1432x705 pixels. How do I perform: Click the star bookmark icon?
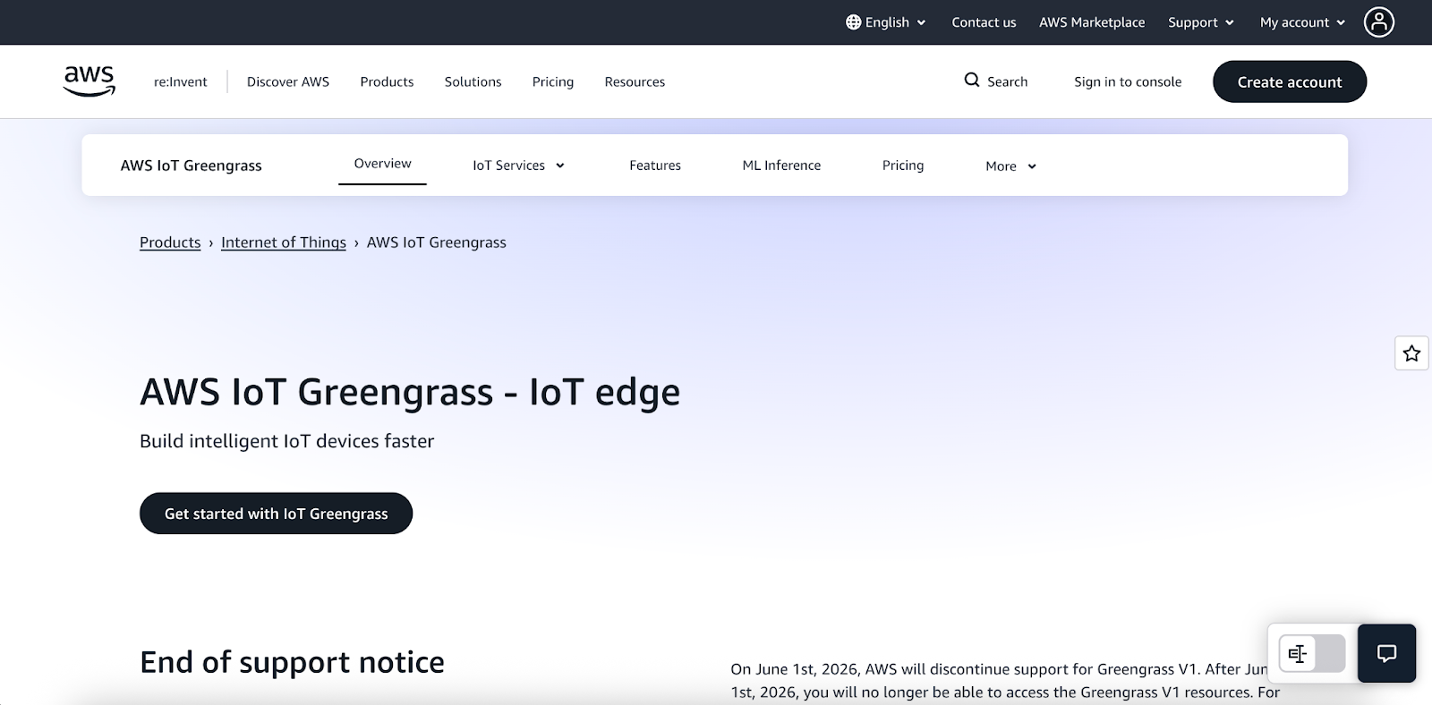(x=1411, y=353)
